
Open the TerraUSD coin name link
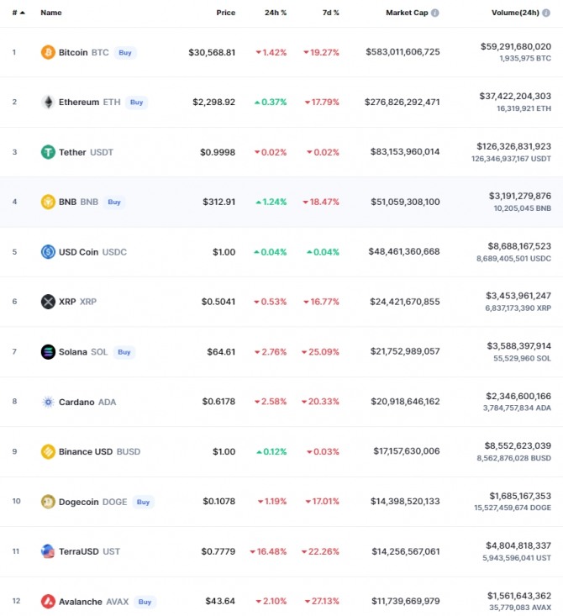(79, 551)
